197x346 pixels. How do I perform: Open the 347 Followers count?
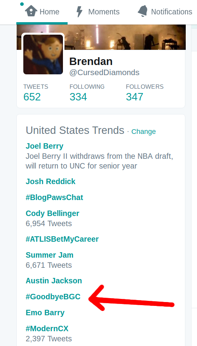pos(134,97)
